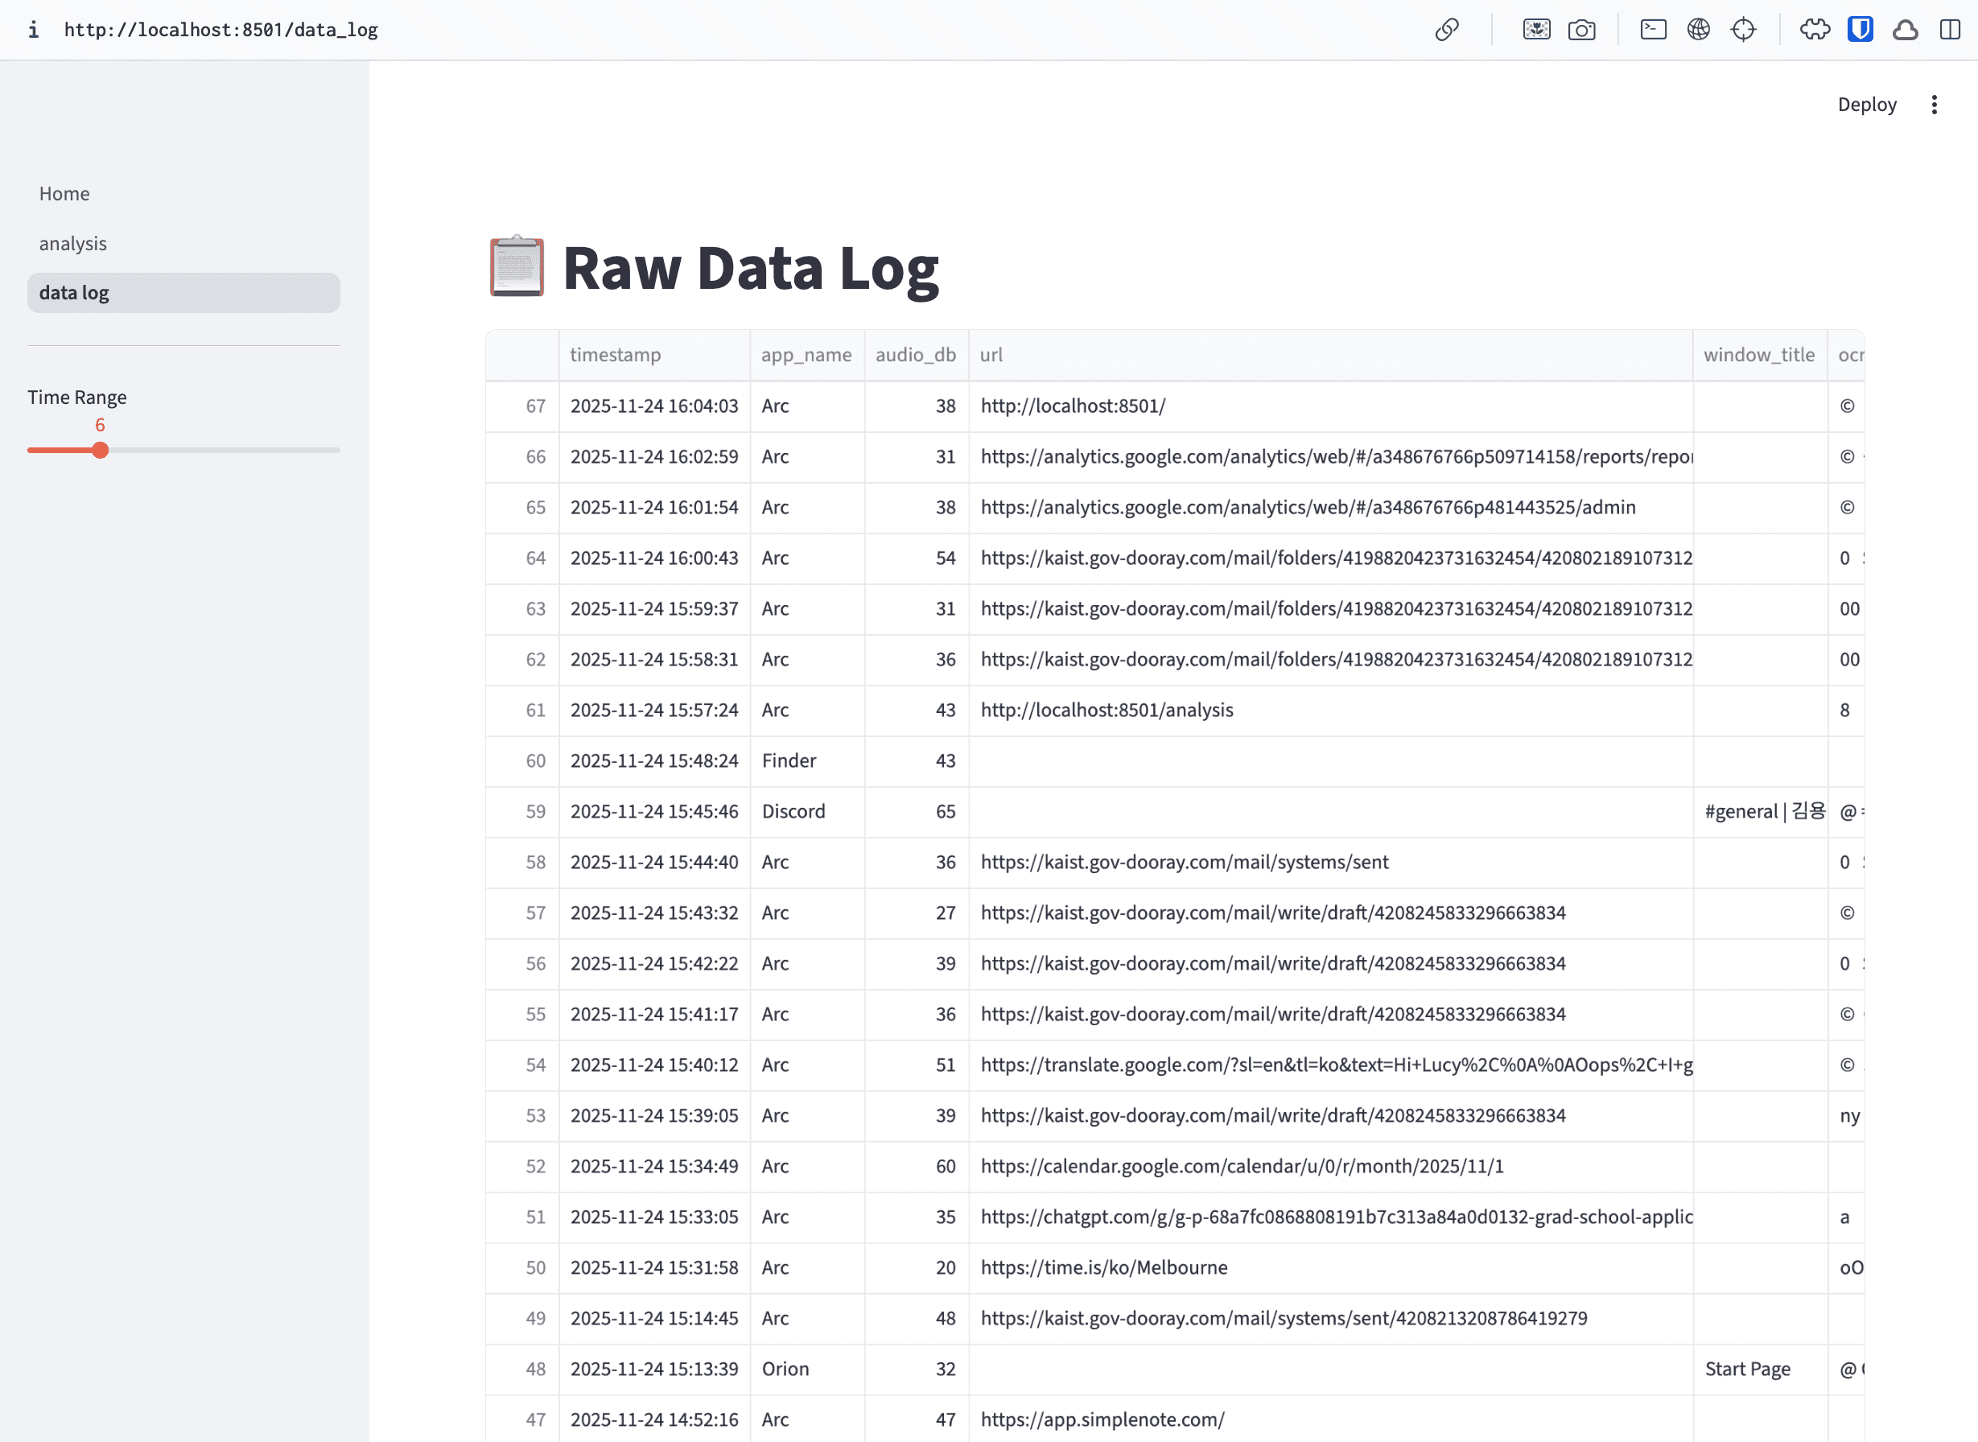Open the analysis page
The height and width of the screenshot is (1442, 1978).
click(73, 244)
